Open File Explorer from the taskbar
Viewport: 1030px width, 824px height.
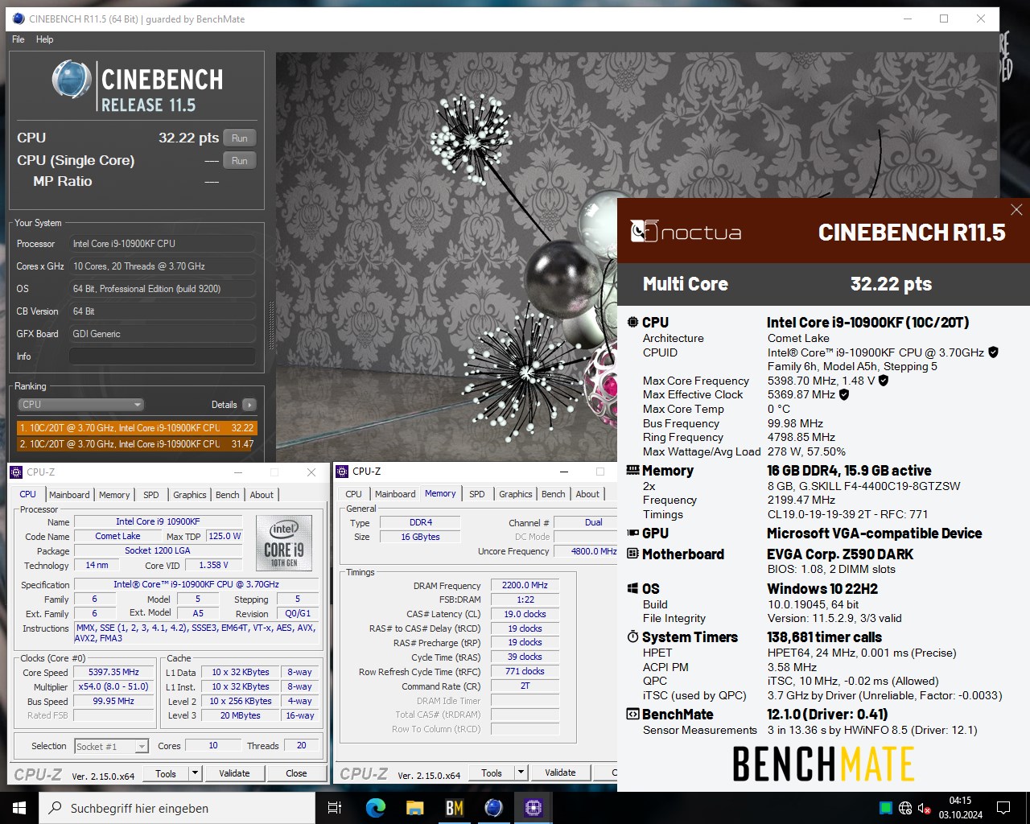point(415,808)
